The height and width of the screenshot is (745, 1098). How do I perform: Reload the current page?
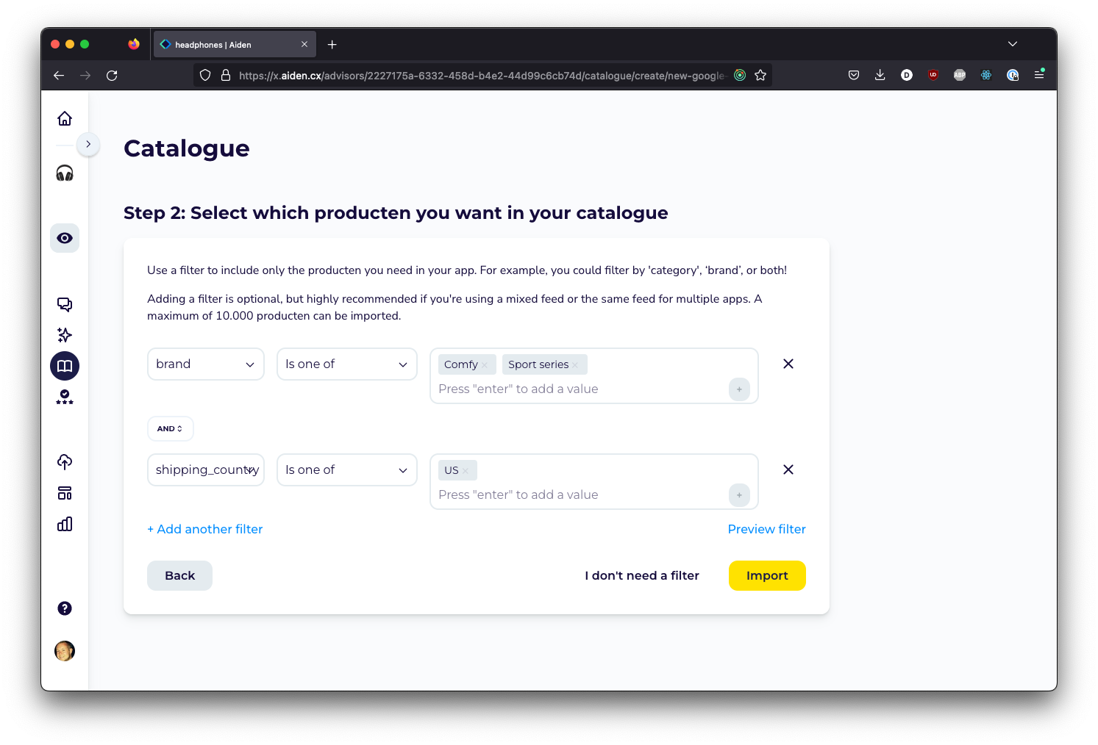pyautogui.click(x=112, y=75)
